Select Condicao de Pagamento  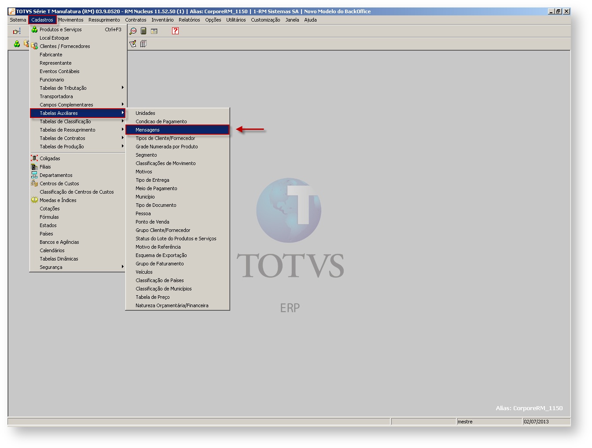[177, 121]
